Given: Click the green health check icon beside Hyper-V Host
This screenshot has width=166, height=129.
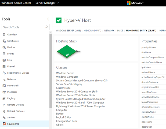Looking at the screenshot, I should 59,20.
